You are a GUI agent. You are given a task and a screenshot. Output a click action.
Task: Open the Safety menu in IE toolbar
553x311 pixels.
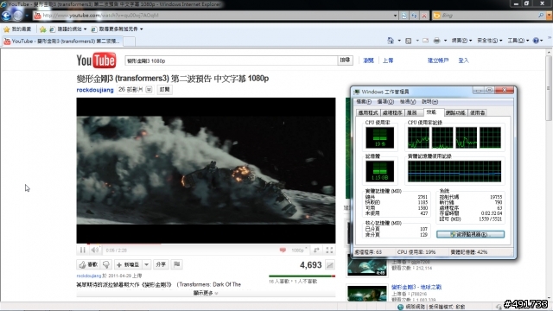[x=490, y=41]
